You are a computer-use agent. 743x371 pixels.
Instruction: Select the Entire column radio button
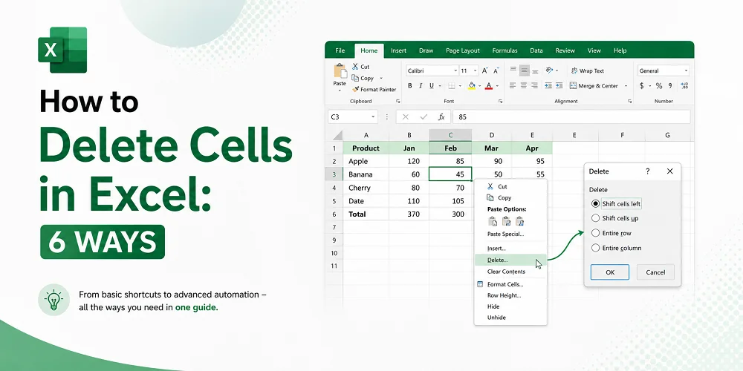click(596, 248)
